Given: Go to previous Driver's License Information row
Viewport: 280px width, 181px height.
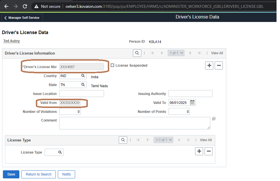Looking at the screenshot, I should click(x=162, y=53).
